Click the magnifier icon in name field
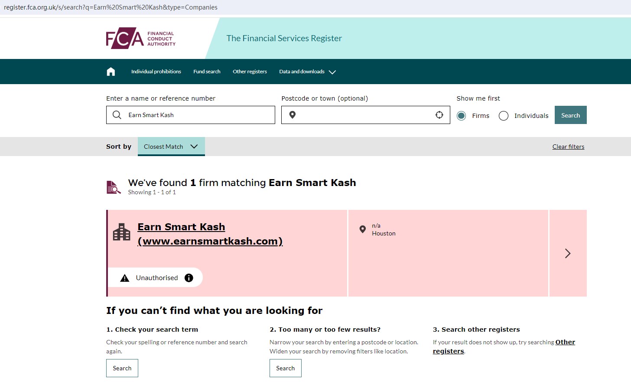The height and width of the screenshot is (382, 631). pyautogui.click(x=117, y=115)
